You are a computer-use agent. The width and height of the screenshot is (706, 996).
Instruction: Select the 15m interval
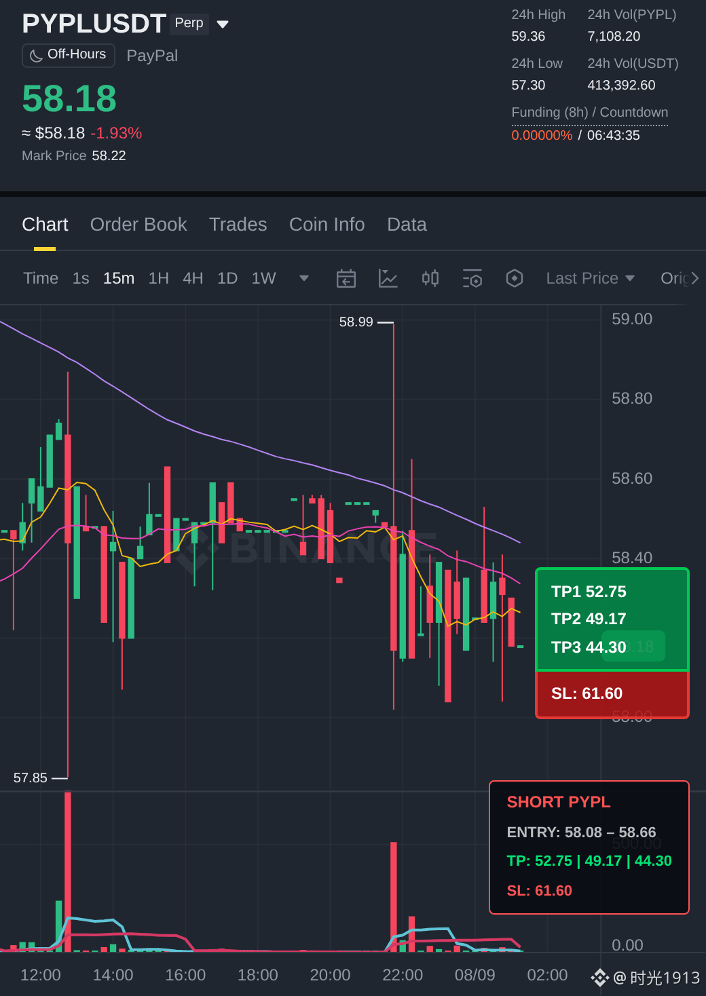(119, 278)
